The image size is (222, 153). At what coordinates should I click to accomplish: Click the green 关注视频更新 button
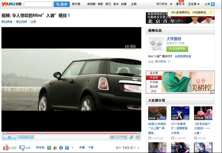pyautogui.click(x=177, y=49)
